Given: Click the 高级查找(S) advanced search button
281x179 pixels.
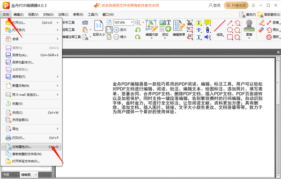Looking at the screenshot, I should point(269,15).
